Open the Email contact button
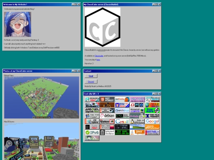 tap(91, 76)
